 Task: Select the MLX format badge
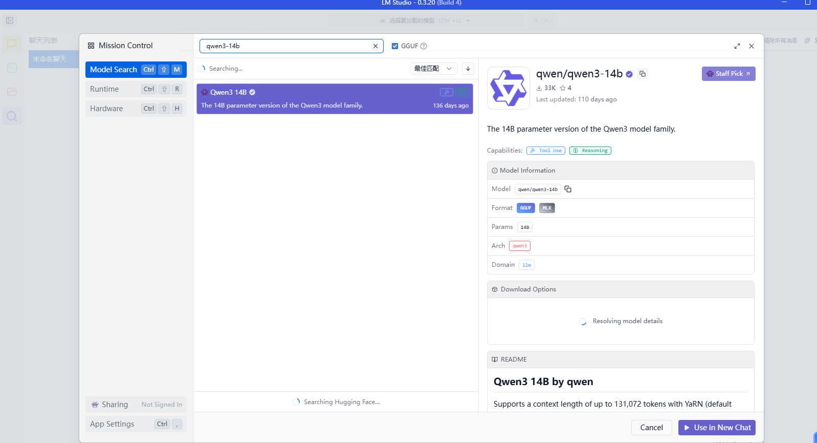[547, 208]
